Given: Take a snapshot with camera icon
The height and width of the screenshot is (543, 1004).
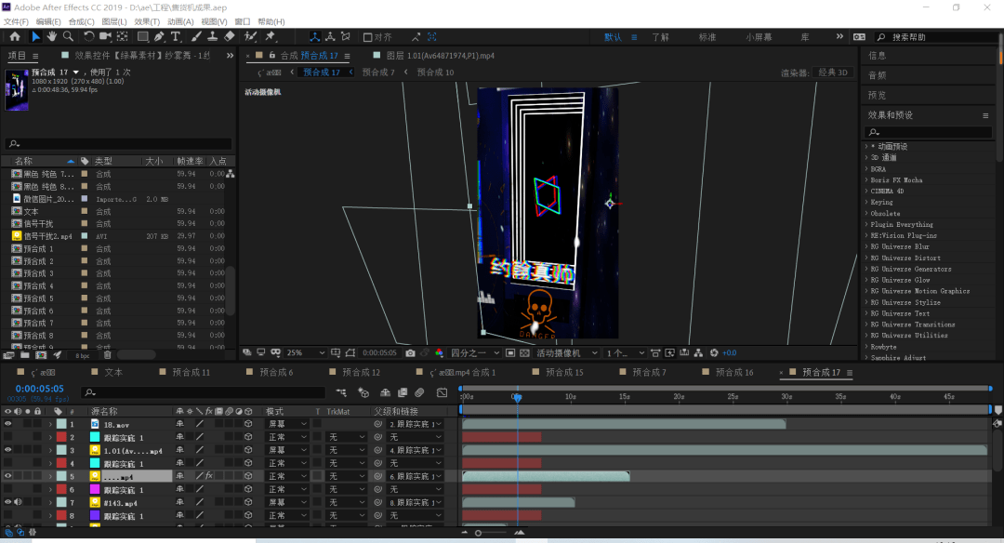Looking at the screenshot, I should point(410,353).
